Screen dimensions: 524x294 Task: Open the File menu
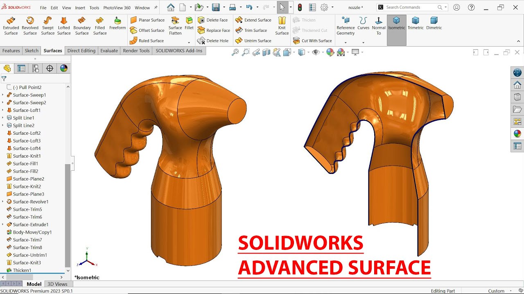click(x=43, y=8)
